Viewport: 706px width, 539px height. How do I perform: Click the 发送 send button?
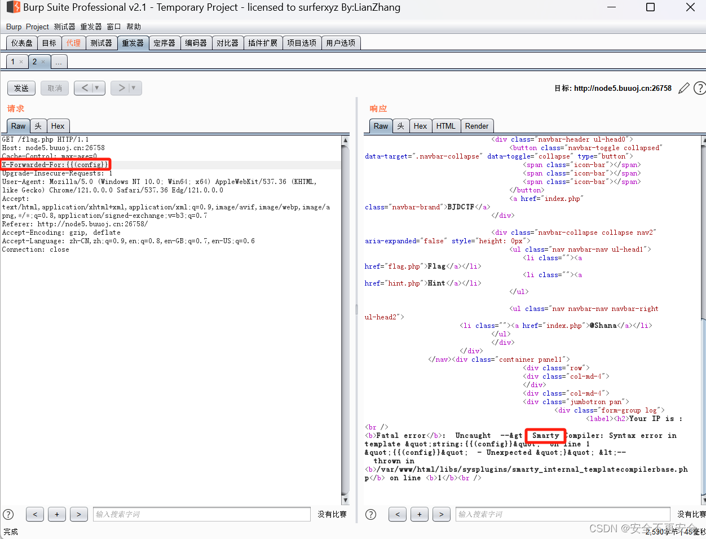click(x=21, y=88)
